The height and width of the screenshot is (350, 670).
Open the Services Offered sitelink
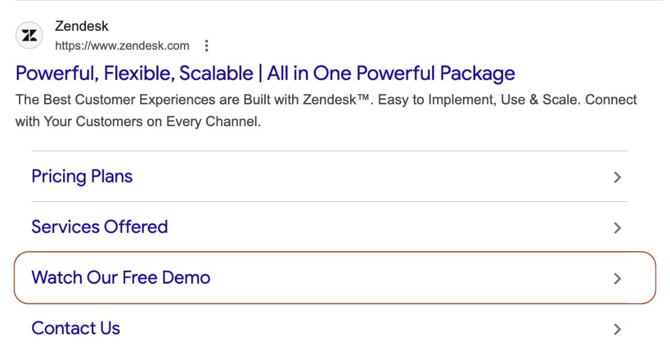tap(99, 227)
